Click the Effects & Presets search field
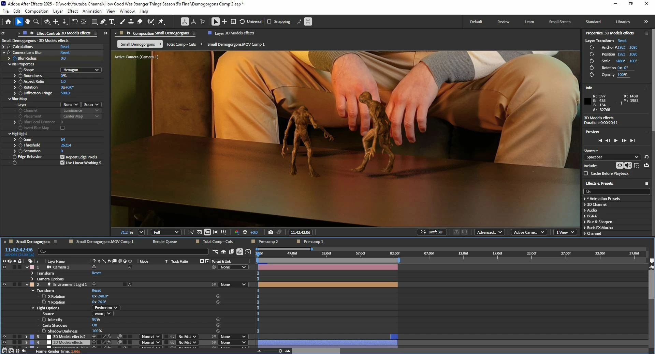This screenshot has width=655, height=354. (x=617, y=191)
